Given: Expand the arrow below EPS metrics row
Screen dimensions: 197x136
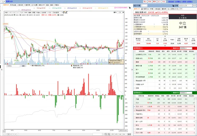Looking at the screenshot, I should [x=165, y=46].
